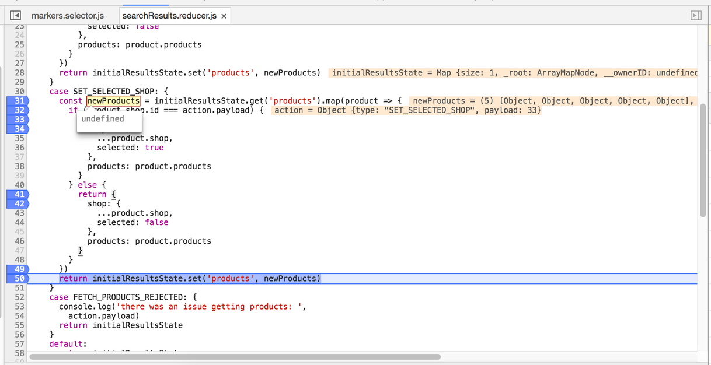Screen dimensions: 711x365
Task: Remove the breakpoint on line 50
Action: coord(18,279)
